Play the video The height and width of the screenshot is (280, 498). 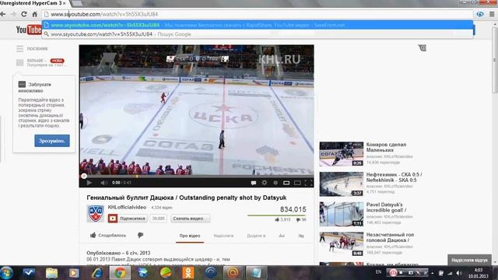(89, 183)
